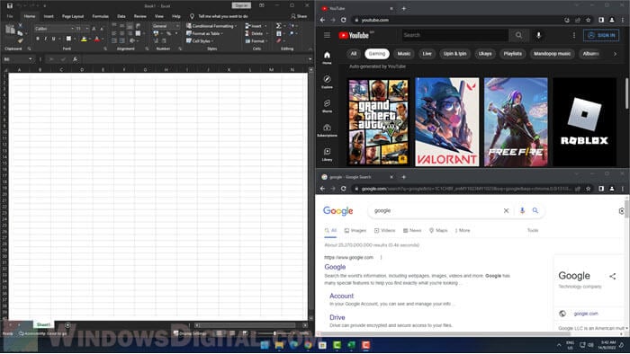Open the YouTube Library sidebar item
The image size is (630, 354).
pos(327,154)
